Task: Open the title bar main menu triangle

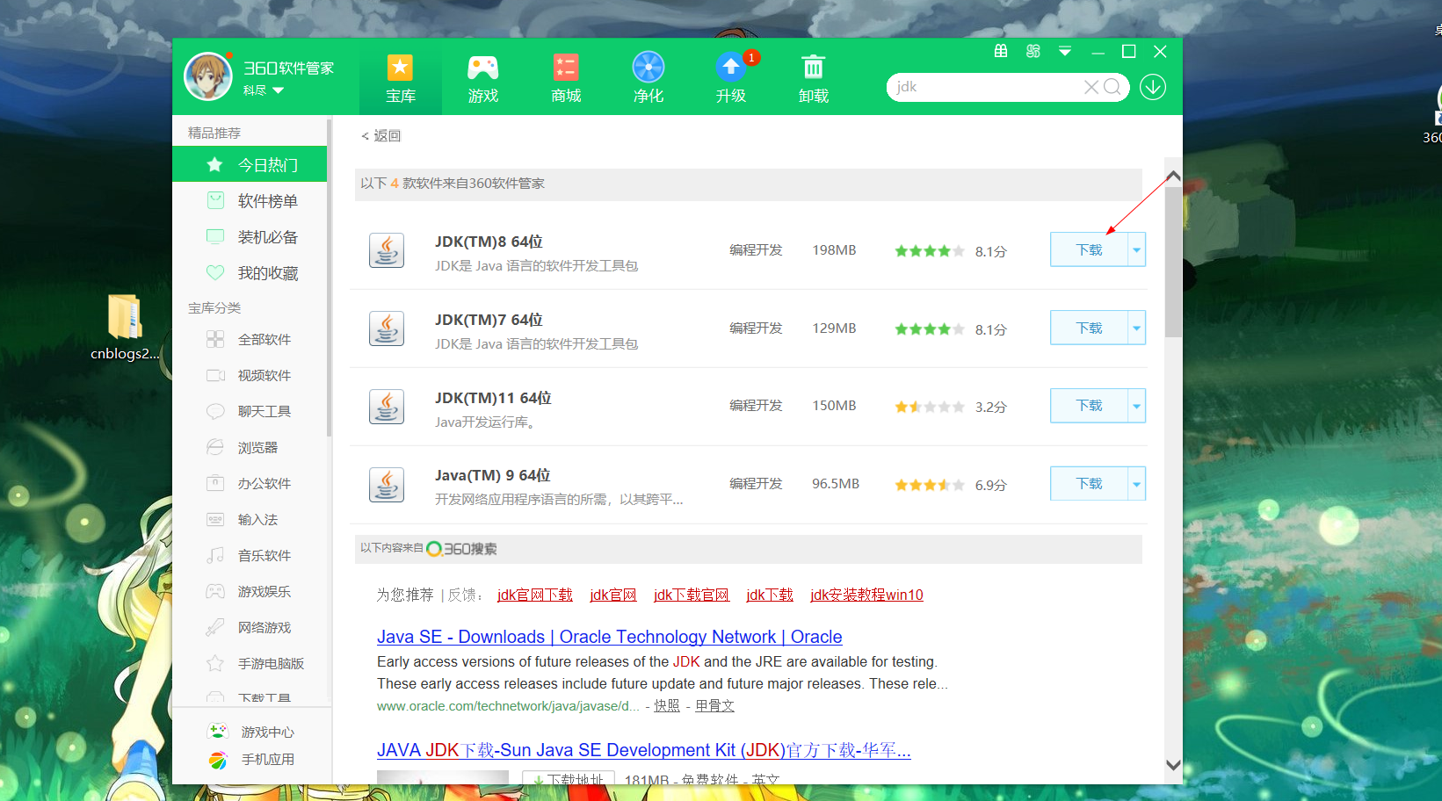Action: pyautogui.click(x=1065, y=51)
